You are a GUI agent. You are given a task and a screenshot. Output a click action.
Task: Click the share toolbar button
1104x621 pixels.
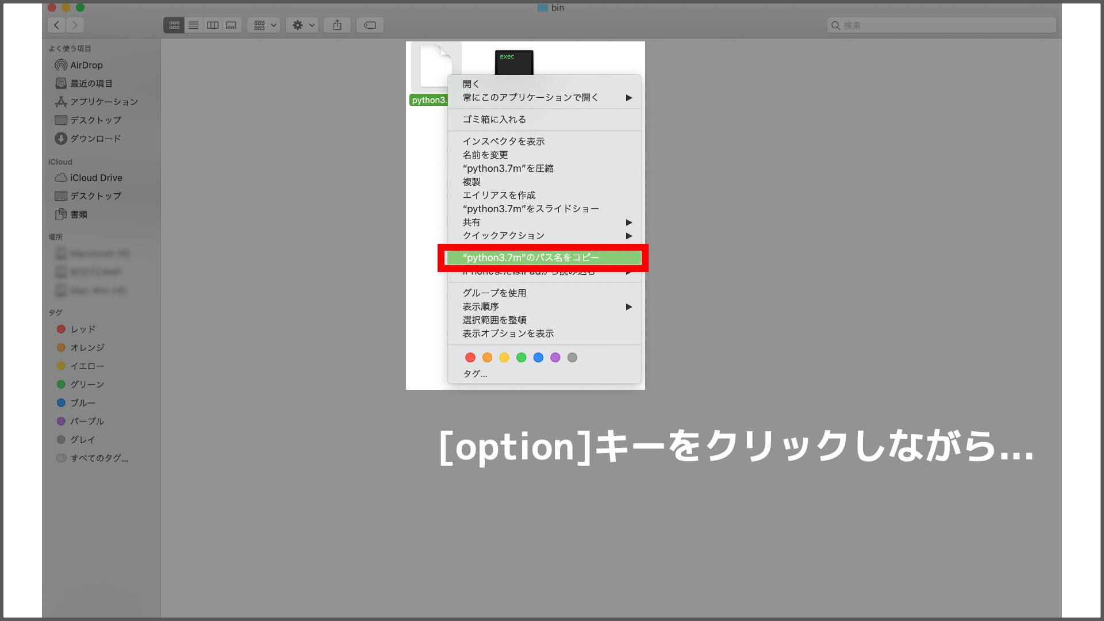(x=338, y=25)
